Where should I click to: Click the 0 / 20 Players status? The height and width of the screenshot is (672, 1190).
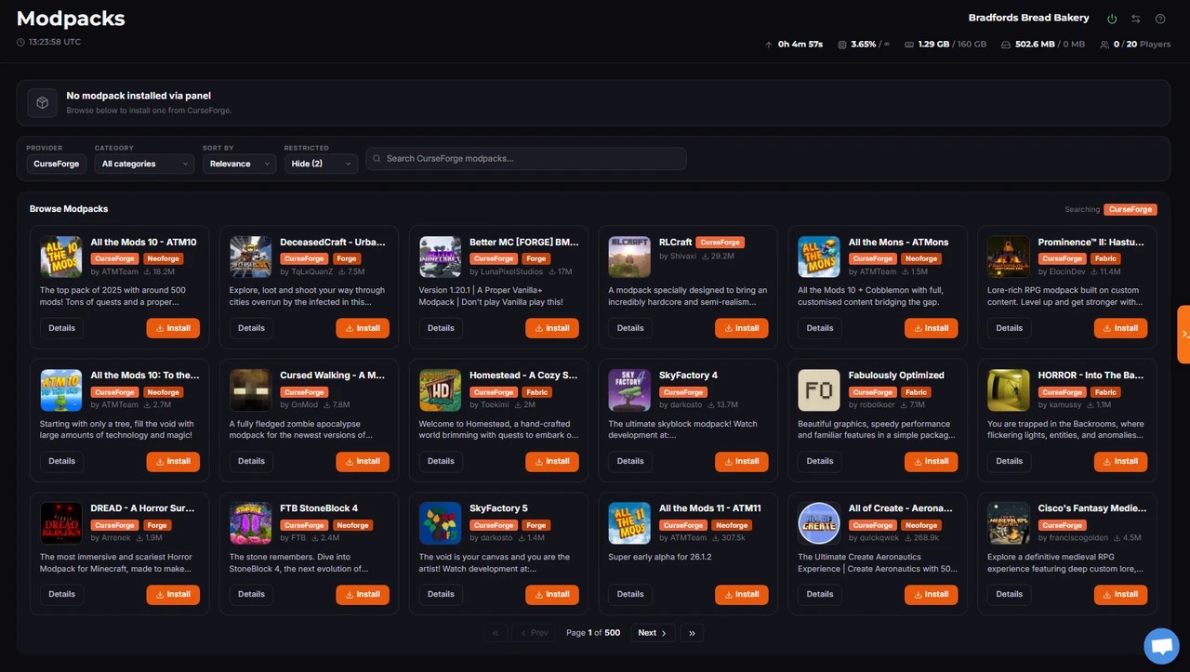point(1135,44)
